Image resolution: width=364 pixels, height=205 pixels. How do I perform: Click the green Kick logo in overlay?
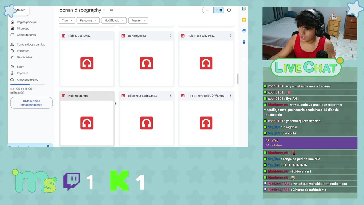pos(119,181)
